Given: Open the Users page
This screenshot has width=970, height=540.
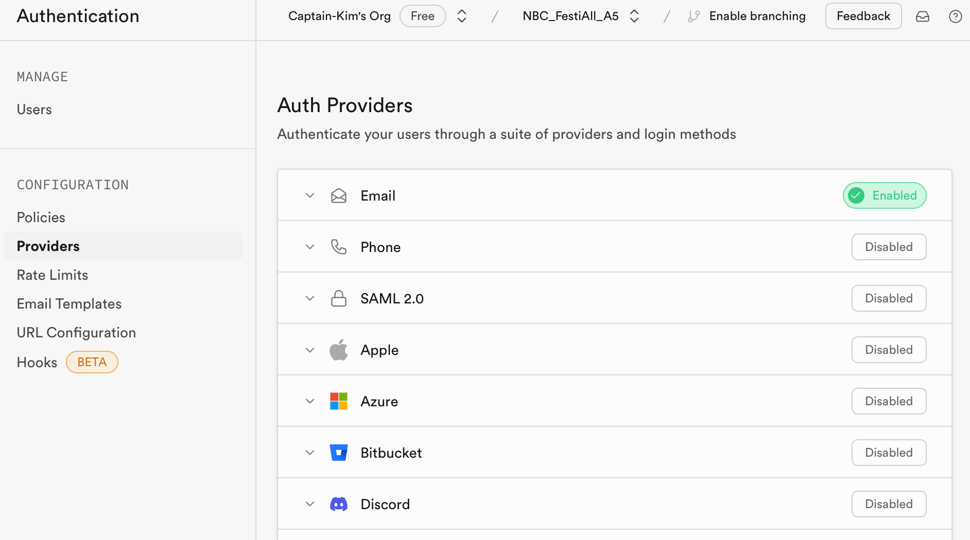Looking at the screenshot, I should 34,110.
